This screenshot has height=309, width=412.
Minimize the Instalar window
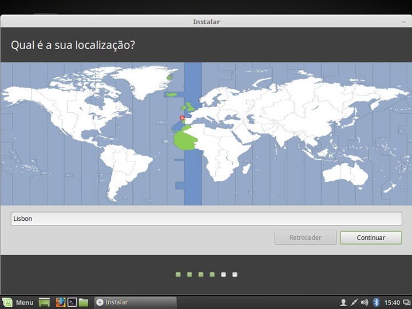[404, 22]
